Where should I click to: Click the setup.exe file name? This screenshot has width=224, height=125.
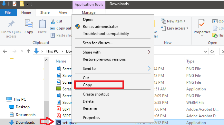[x=70, y=123]
